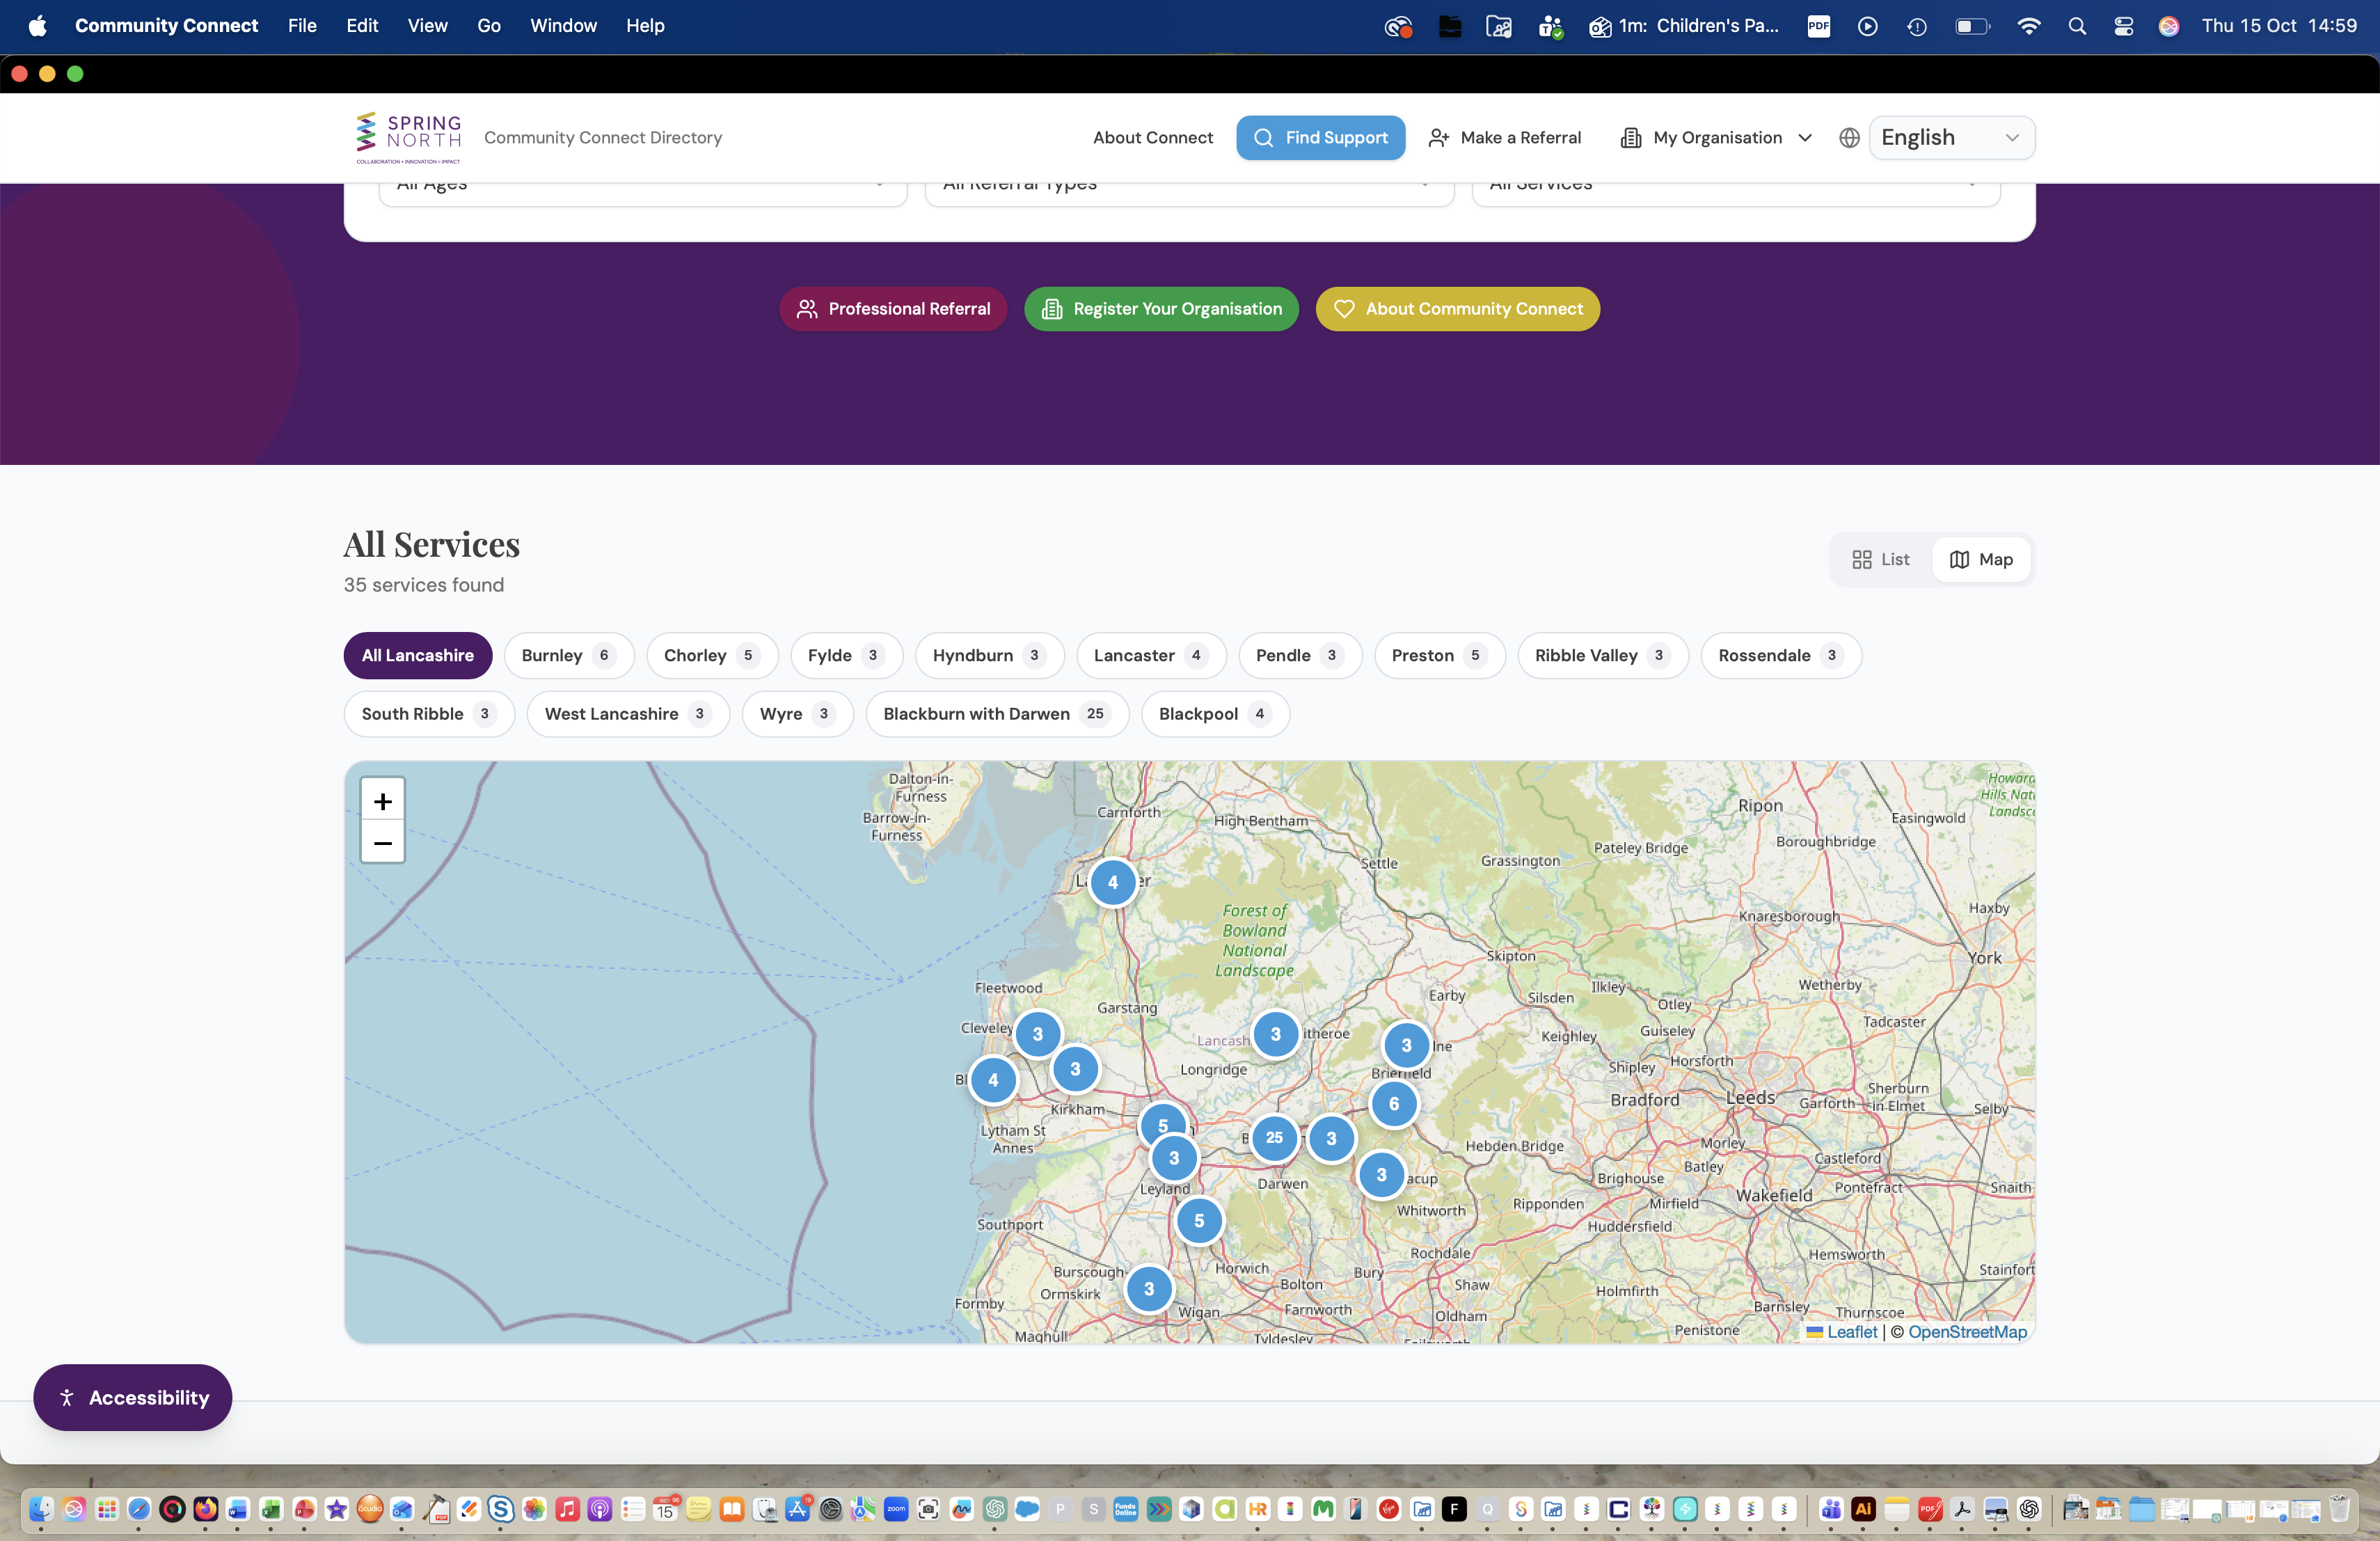Open Control Centre in the menu bar
The height and width of the screenshot is (1541, 2380).
(x=2123, y=26)
